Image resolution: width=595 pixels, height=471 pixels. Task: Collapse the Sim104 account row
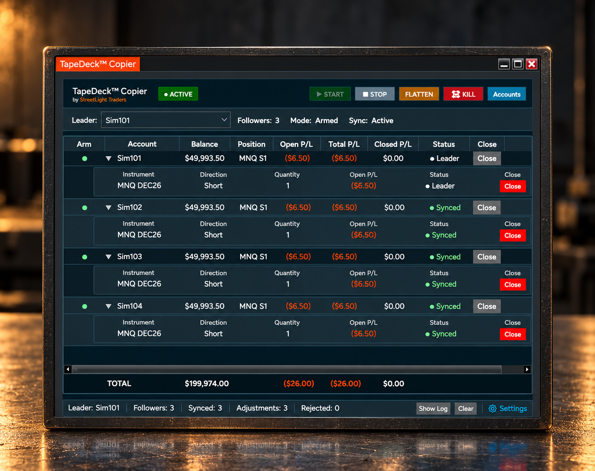[108, 306]
